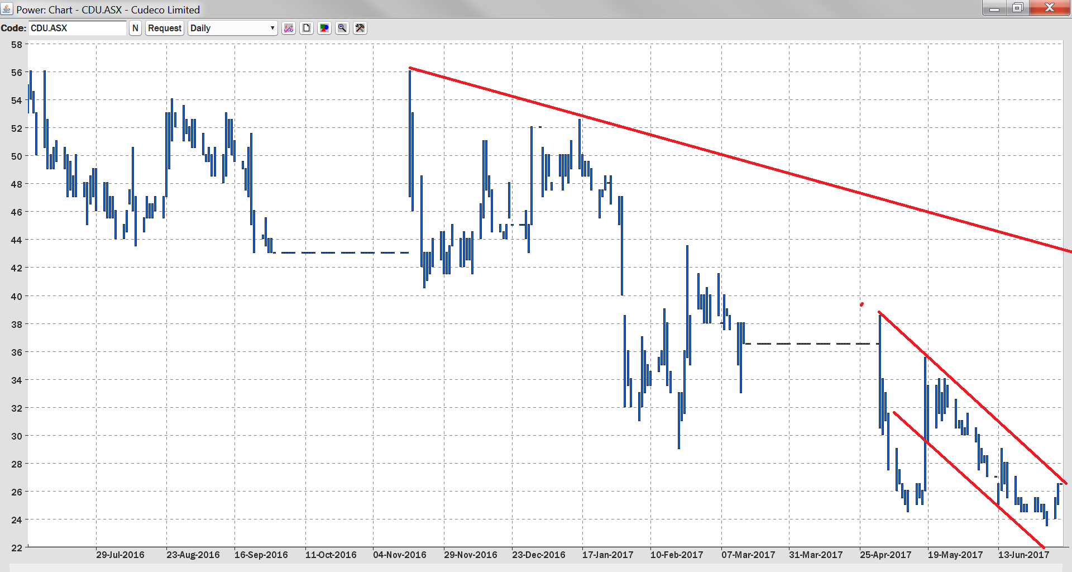Open the chart indicators icon
Screen dimensions: 1072x572
(289, 28)
